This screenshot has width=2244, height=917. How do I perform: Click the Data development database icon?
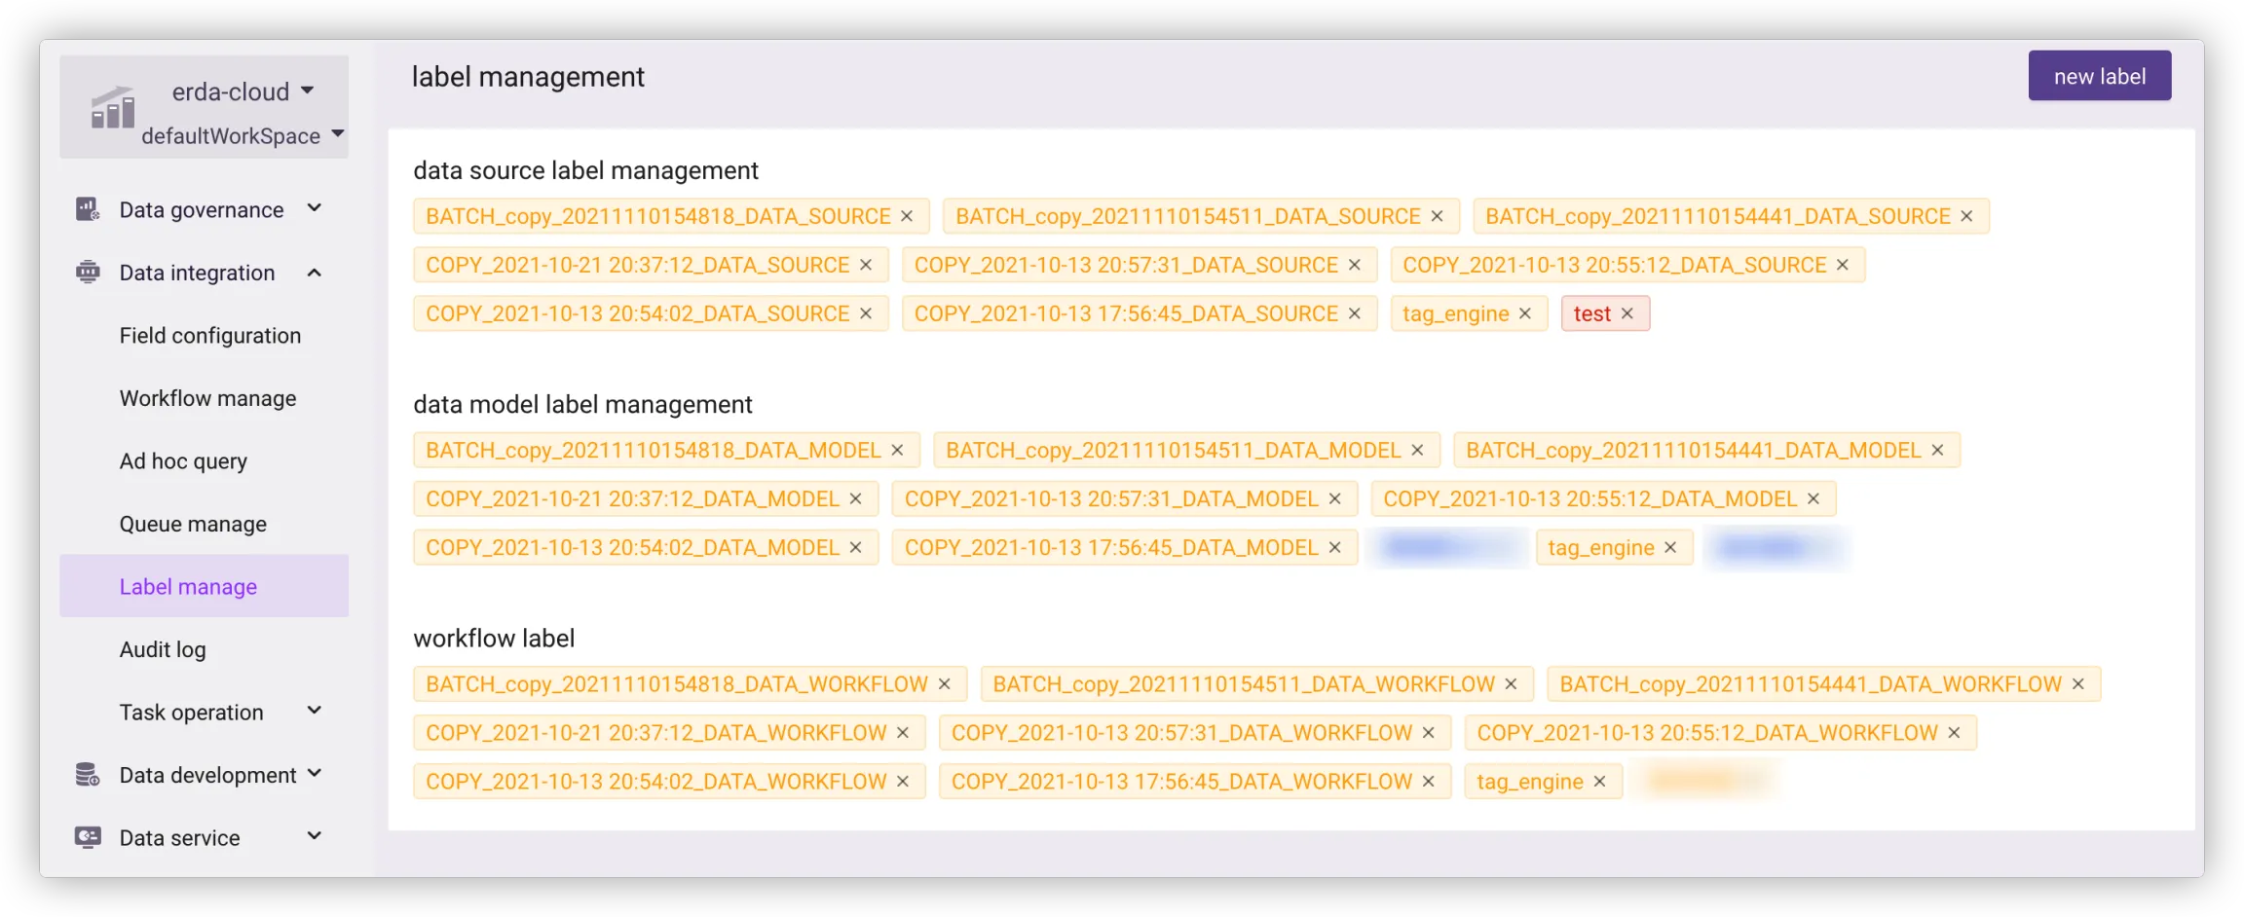click(x=88, y=775)
